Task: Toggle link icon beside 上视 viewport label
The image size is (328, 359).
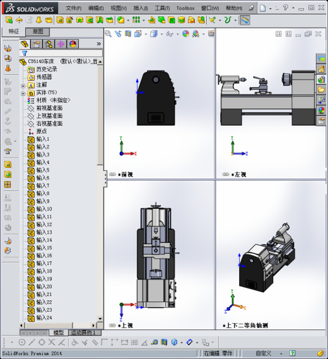Action: tap(112, 325)
